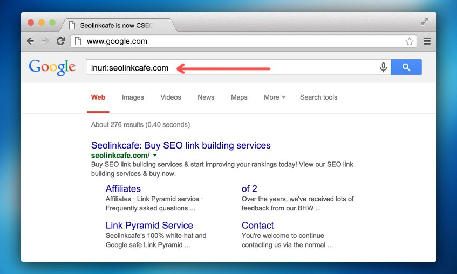Click 'Seolinkcafe's 100% white-hat' snippet text
The width and height of the screenshot is (457, 274).
tap(156, 240)
